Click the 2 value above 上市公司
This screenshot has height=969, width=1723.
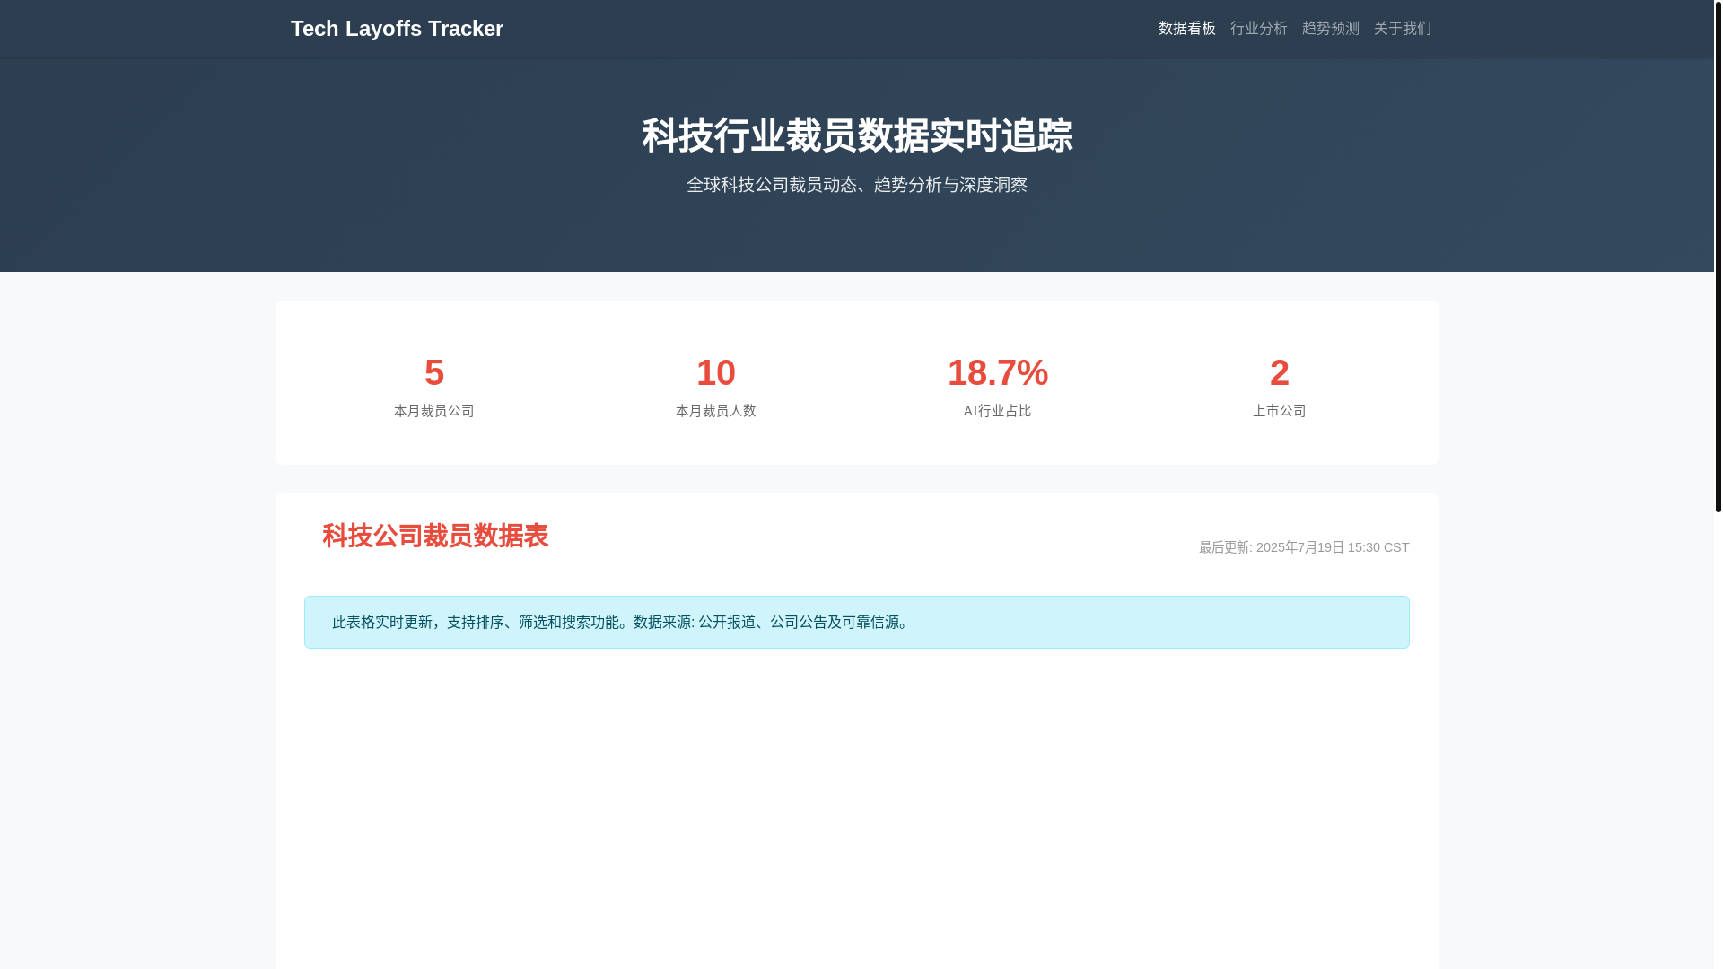tap(1280, 372)
